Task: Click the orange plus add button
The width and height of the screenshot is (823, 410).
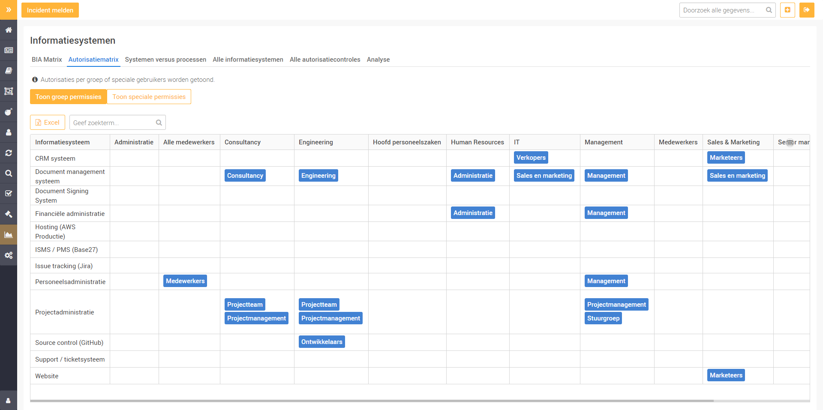Action: 787,10
